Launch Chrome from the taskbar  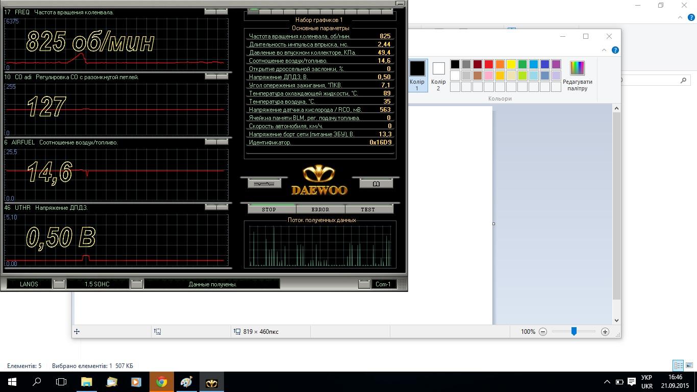tap(162, 382)
